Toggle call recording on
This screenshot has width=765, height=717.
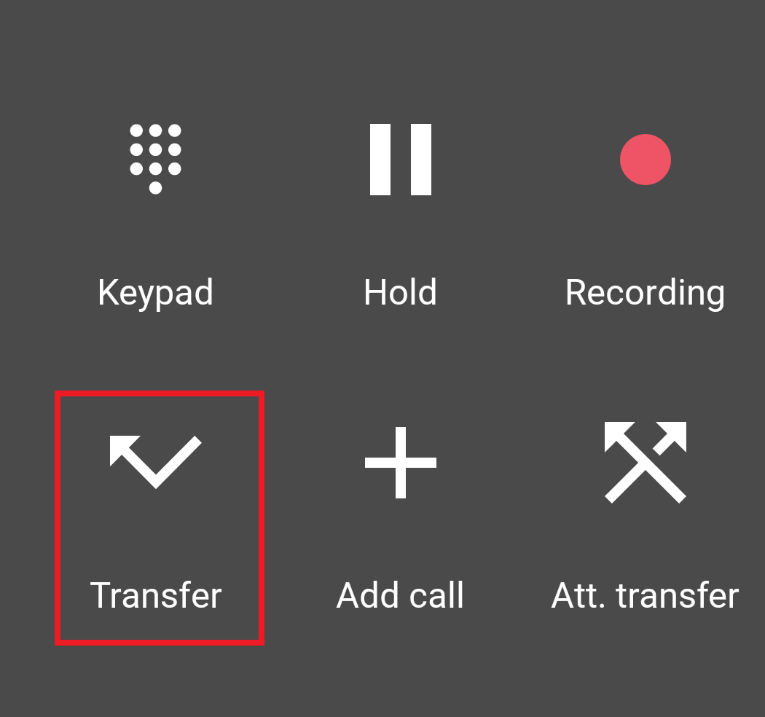(x=645, y=215)
